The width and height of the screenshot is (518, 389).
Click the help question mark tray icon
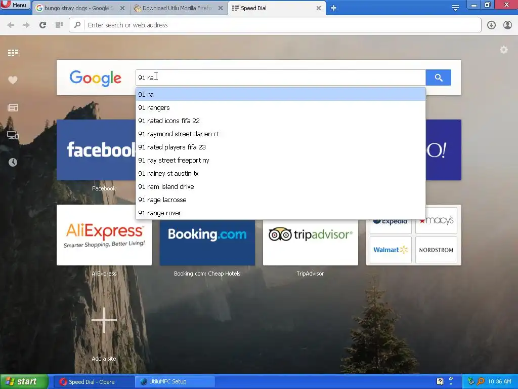pos(440,381)
